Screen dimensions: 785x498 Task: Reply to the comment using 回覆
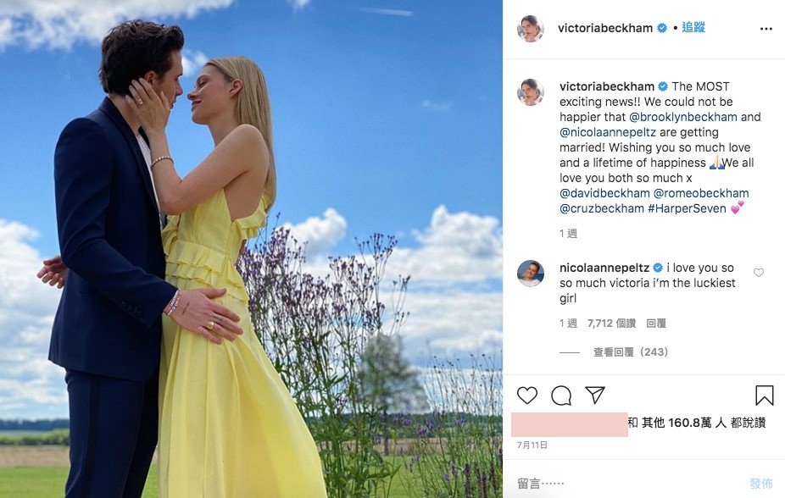pyautogui.click(x=656, y=324)
